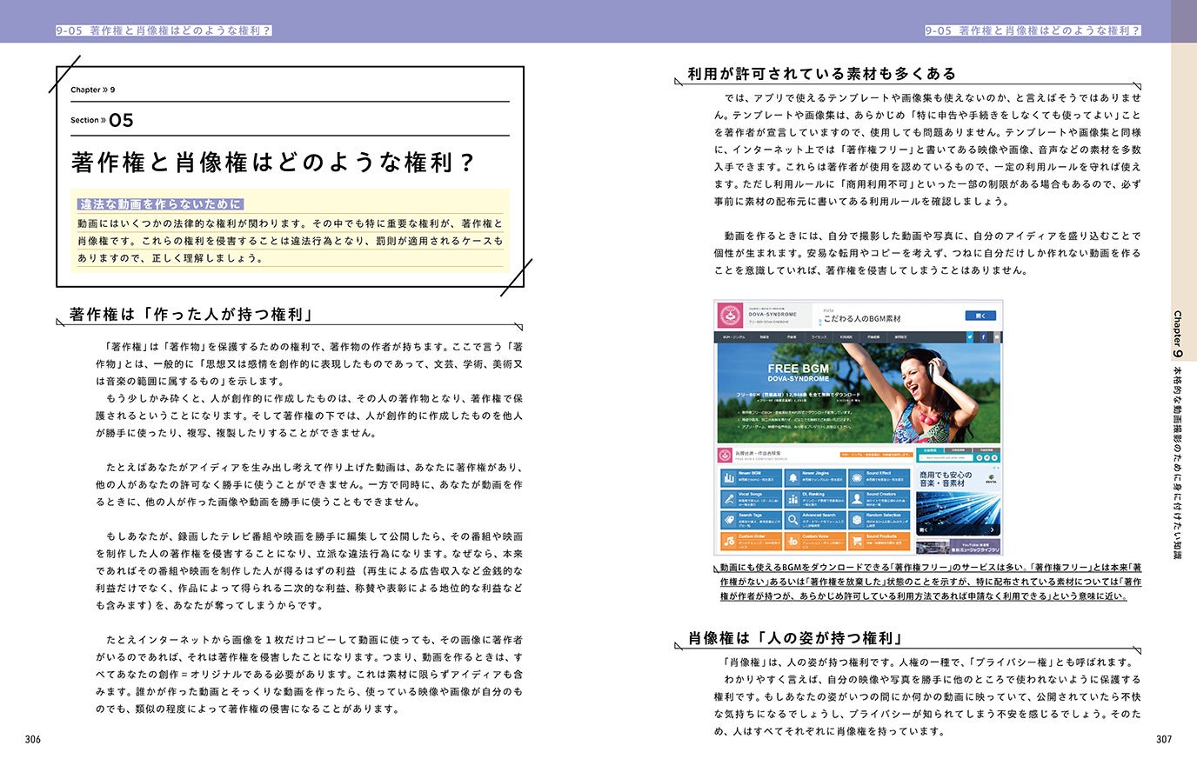Click the page number 307
Viewport: 1197px width, 772px height.
click(x=1164, y=740)
